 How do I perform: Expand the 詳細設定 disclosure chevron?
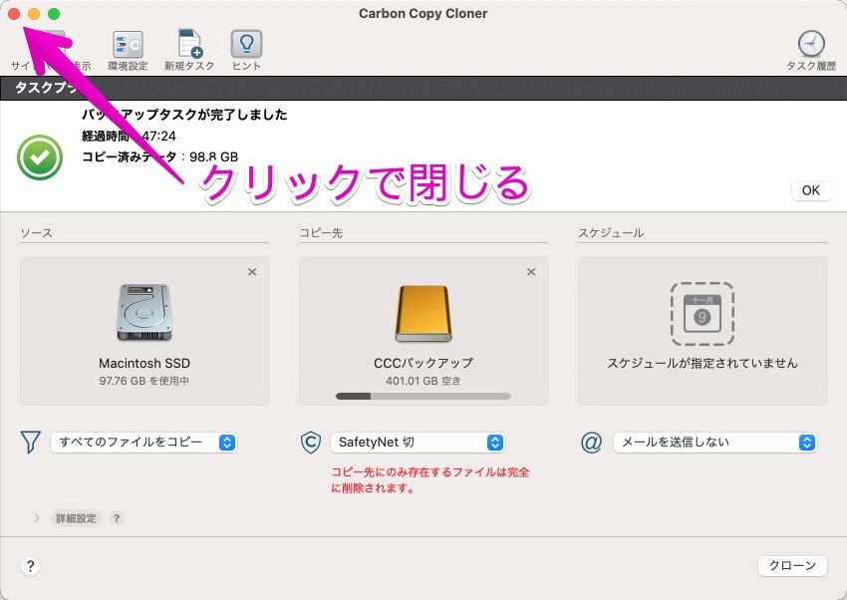click(36, 518)
